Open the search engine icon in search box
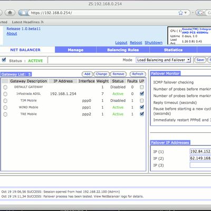This screenshot has width=211, height=211. [x=200, y=13]
